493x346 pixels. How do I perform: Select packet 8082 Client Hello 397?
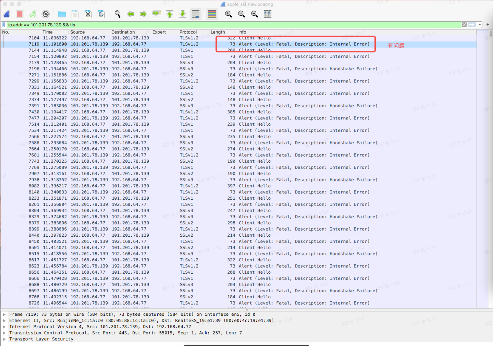238,186
